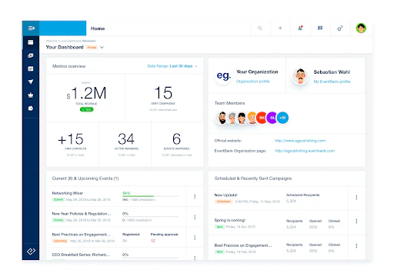Click the Home title tab
This screenshot has height=280, width=394.
[x=98, y=28]
